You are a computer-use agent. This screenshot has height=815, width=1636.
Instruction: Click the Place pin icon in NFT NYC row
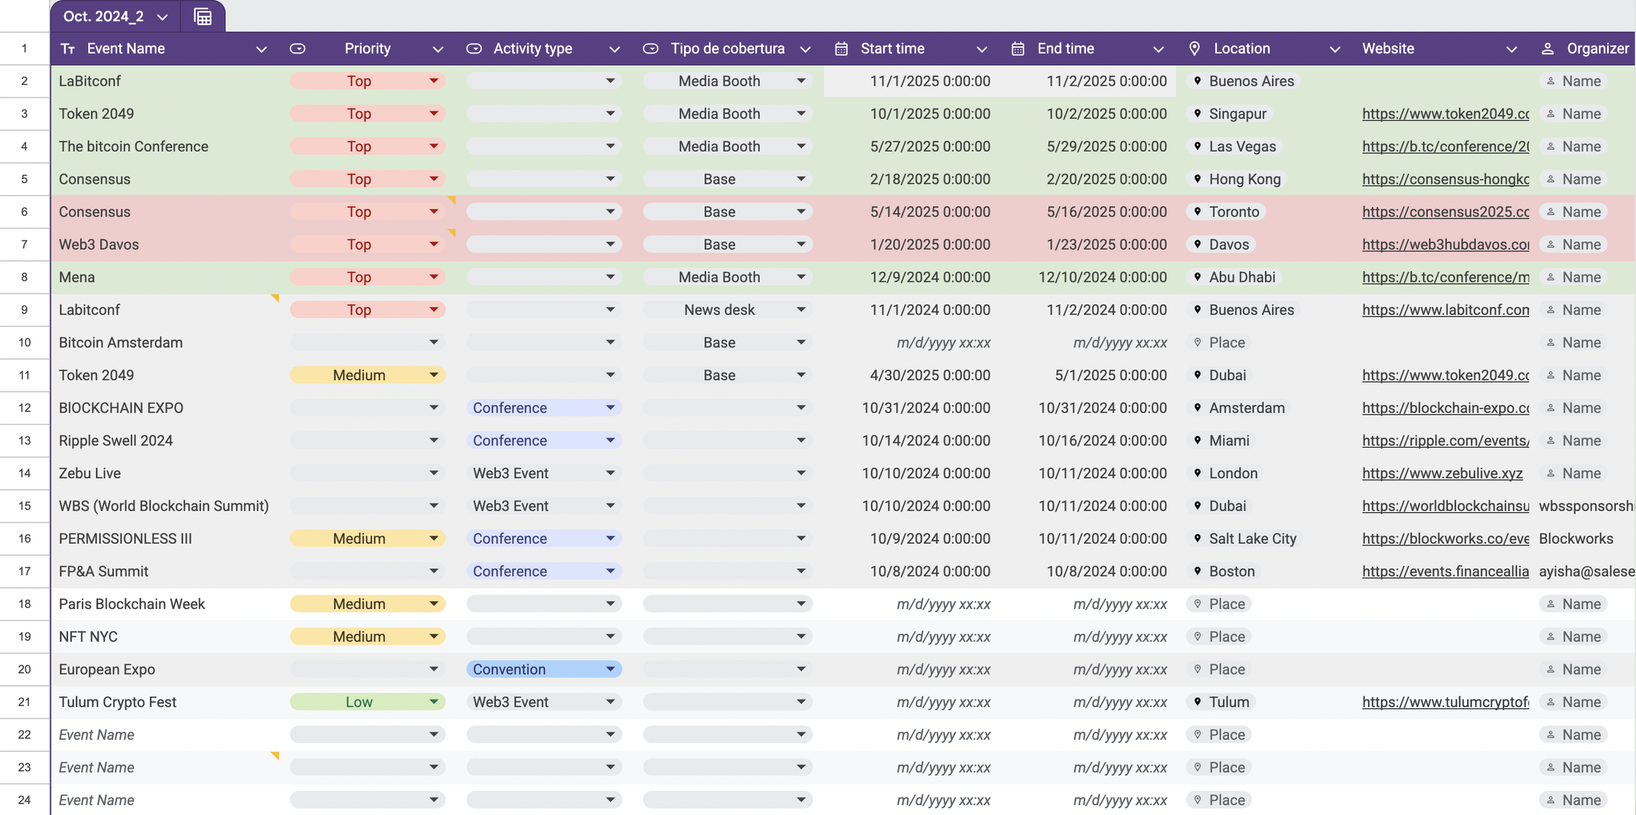coord(1198,636)
